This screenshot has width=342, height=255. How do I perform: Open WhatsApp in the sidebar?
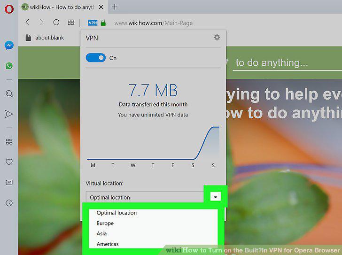9,66
